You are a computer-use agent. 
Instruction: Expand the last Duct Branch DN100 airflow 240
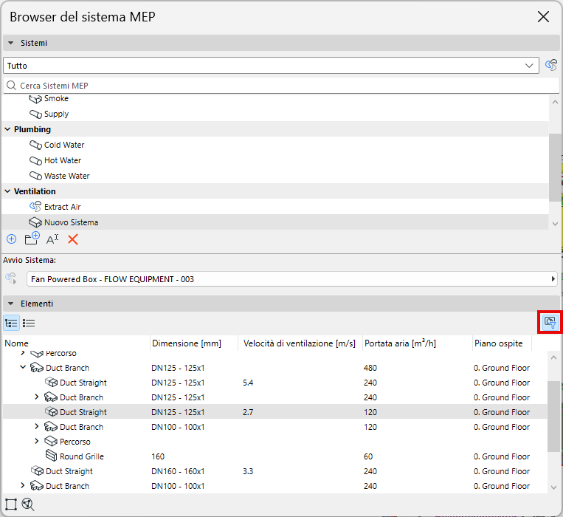pos(23,485)
